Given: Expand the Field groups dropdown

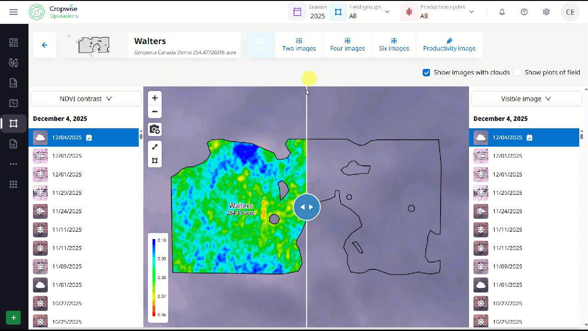Looking at the screenshot, I should pyautogui.click(x=387, y=12).
